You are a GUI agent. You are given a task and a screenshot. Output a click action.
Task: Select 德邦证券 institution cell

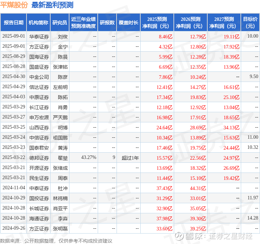point(39,158)
